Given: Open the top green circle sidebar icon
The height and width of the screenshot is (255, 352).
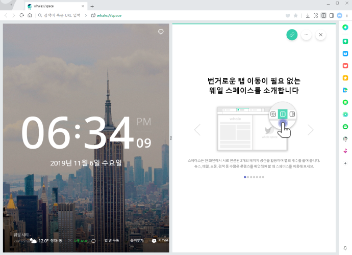Looking at the screenshot, I should (x=345, y=27).
